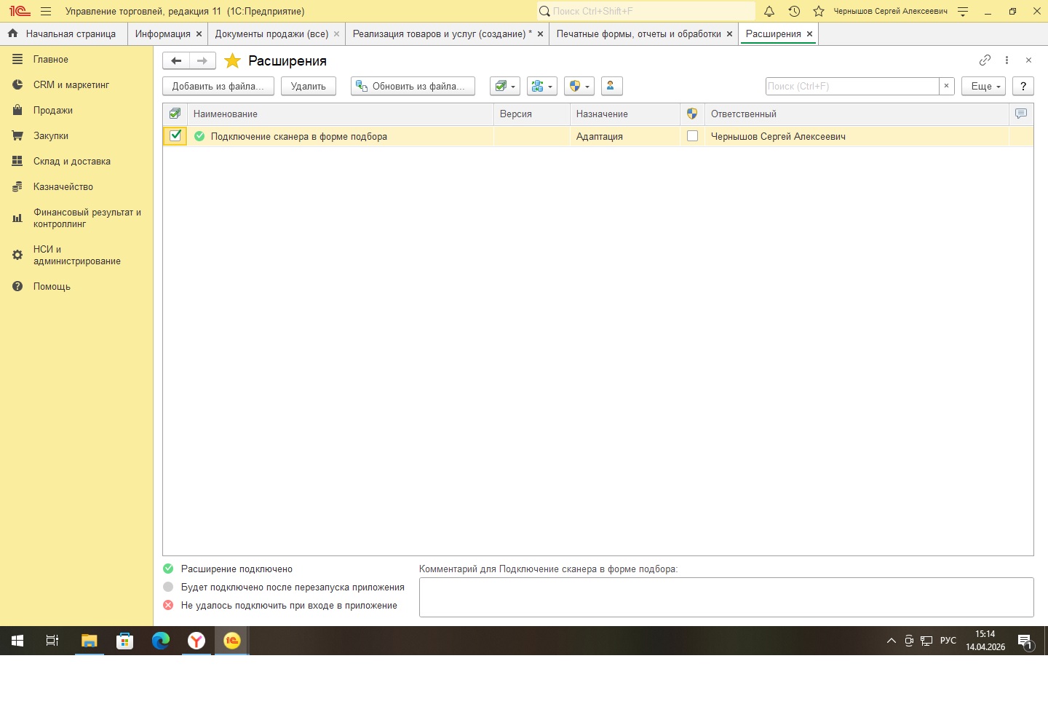Viewport: 1048px width, 728px height.
Task: Open the shield safe-mode dropdown in the toolbar
Action: 579,86
